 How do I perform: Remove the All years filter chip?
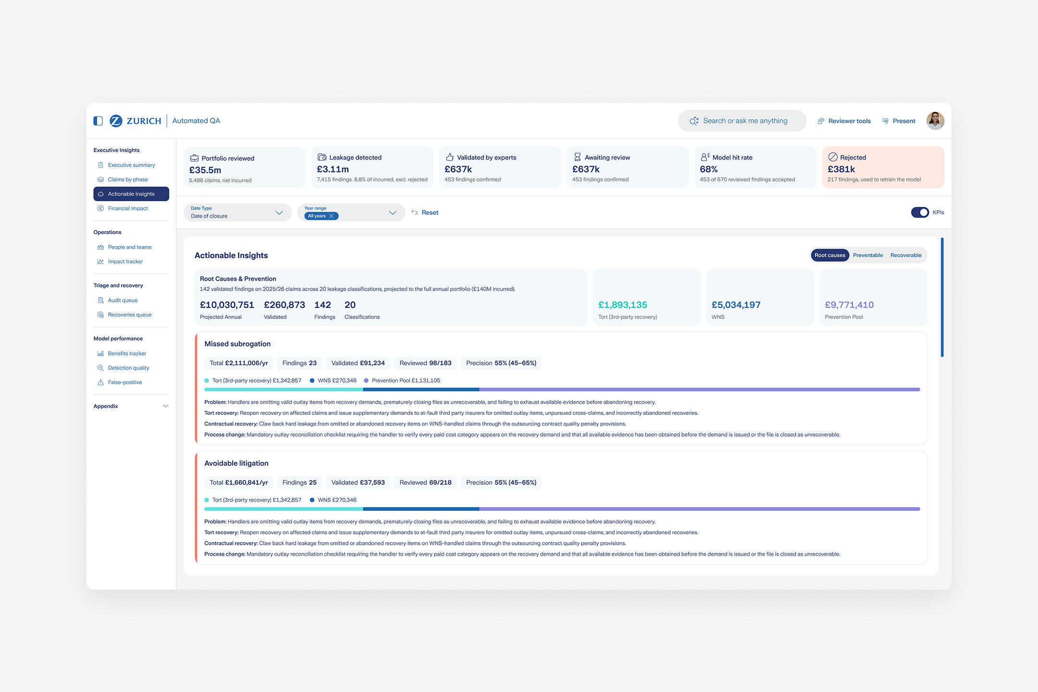click(331, 216)
